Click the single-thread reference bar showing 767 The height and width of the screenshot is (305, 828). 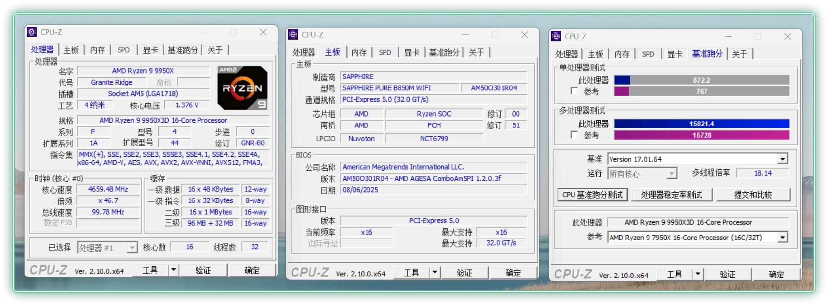pyautogui.click(x=702, y=91)
